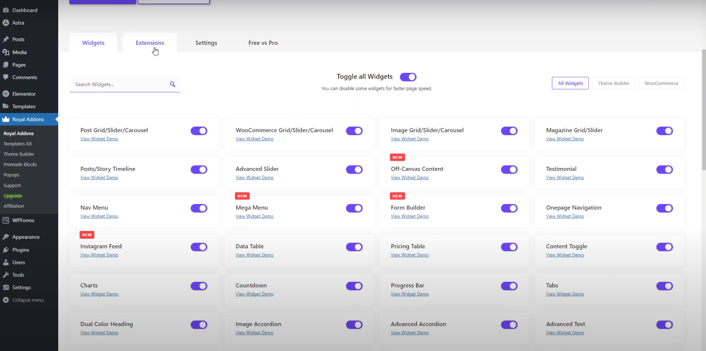This screenshot has height=351, width=706.
Task: Open Dashboard via its sidebar icon
Action: point(6,10)
